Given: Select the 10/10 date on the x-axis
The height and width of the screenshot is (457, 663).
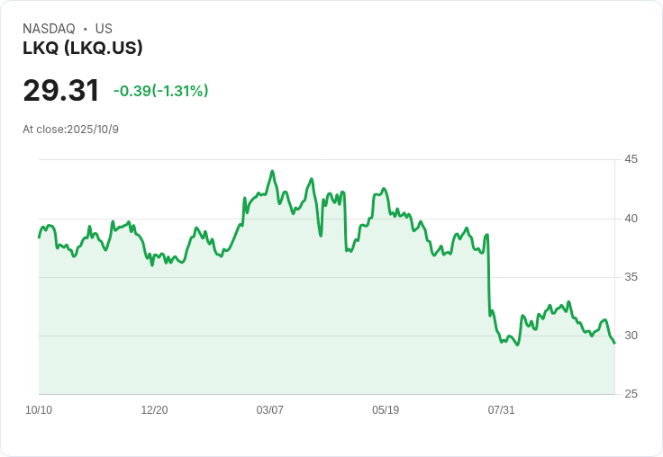Looking at the screenshot, I should pyautogui.click(x=39, y=410).
